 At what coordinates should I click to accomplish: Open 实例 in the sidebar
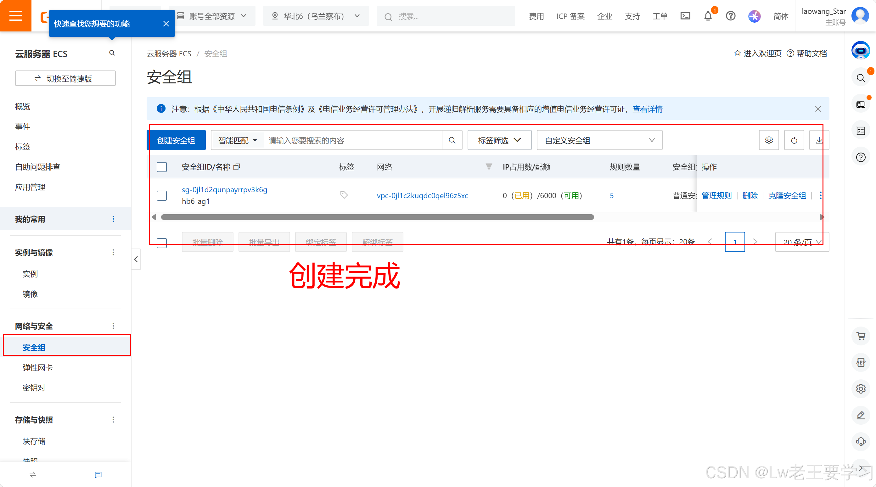(x=30, y=274)
